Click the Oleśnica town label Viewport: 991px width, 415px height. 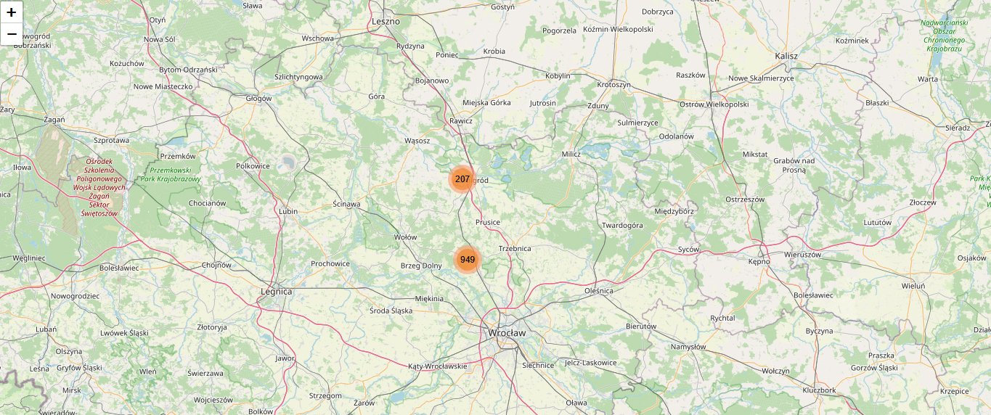coord(599,290)
